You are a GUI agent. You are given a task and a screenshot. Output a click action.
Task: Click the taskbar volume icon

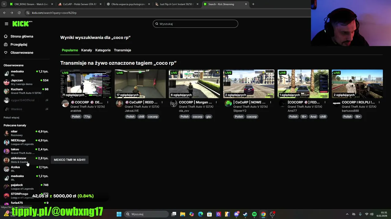tap(372, 214)
